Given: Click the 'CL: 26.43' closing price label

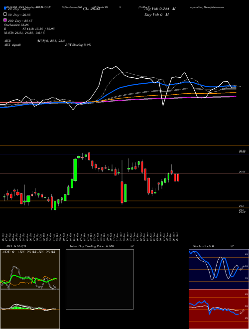Looking at the screenshot, I should pos(92,9).
